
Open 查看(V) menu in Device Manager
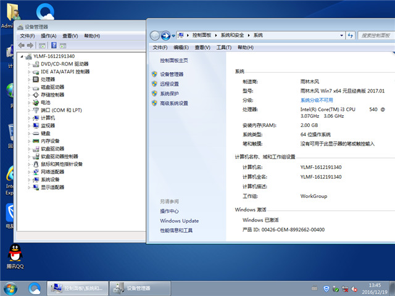point(70,36)
